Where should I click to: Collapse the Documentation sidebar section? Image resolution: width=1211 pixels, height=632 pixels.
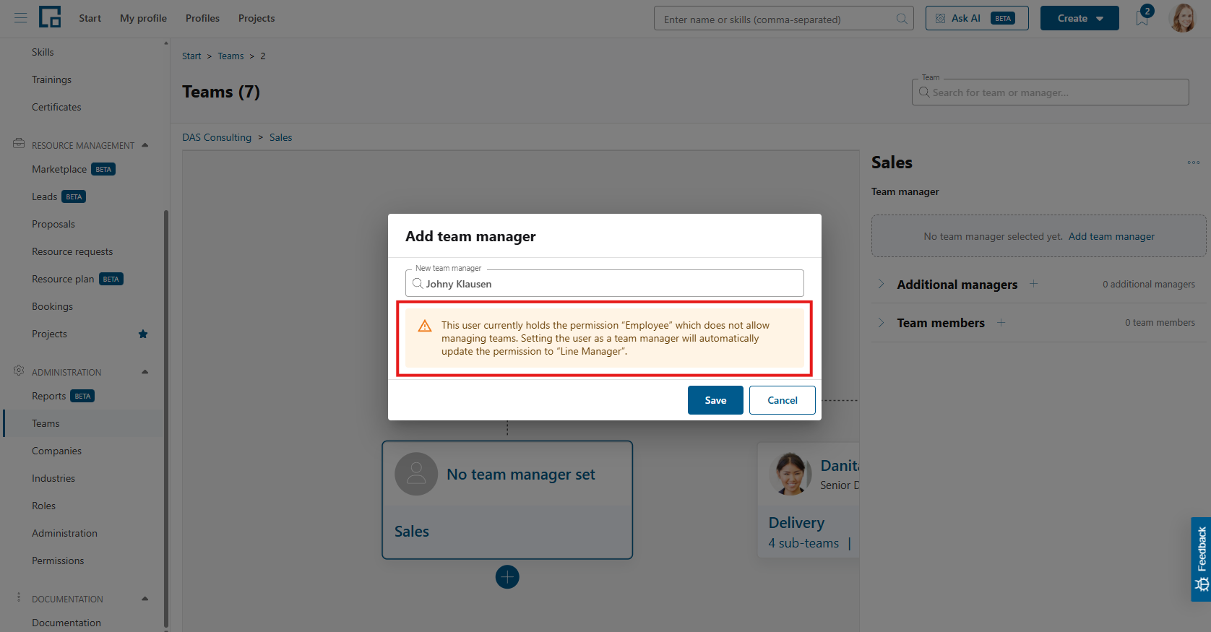click(145, 599)
